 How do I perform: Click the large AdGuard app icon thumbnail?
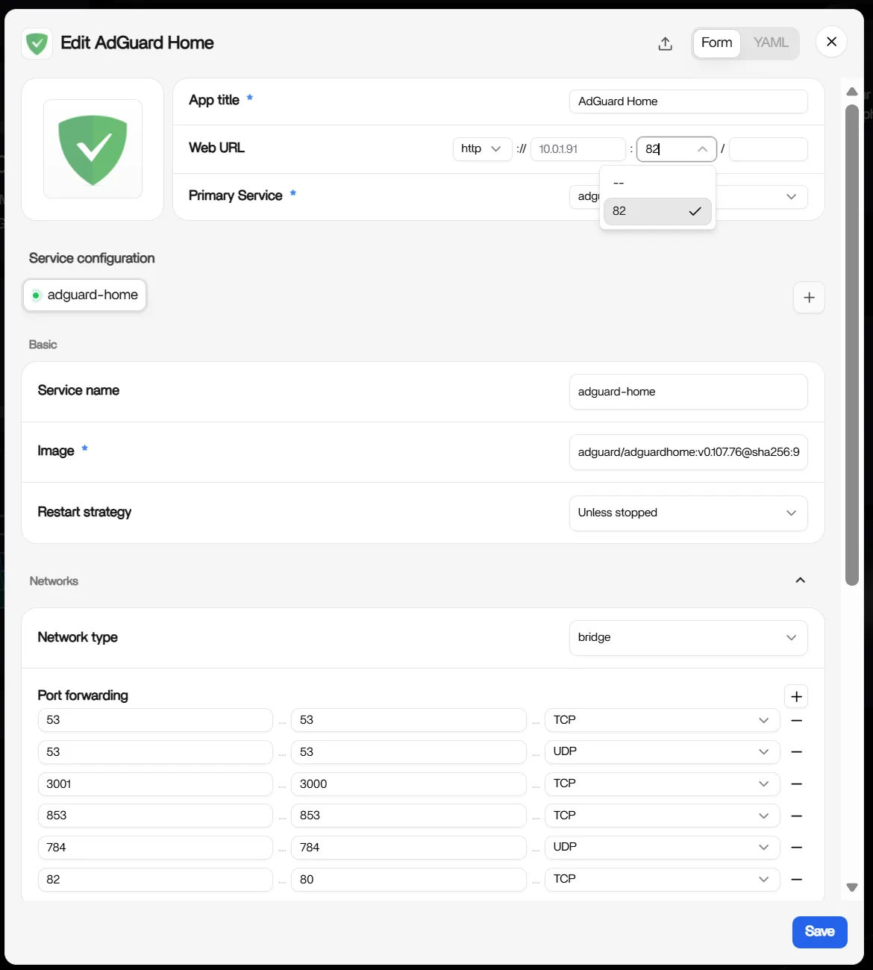tap(93, 149)
